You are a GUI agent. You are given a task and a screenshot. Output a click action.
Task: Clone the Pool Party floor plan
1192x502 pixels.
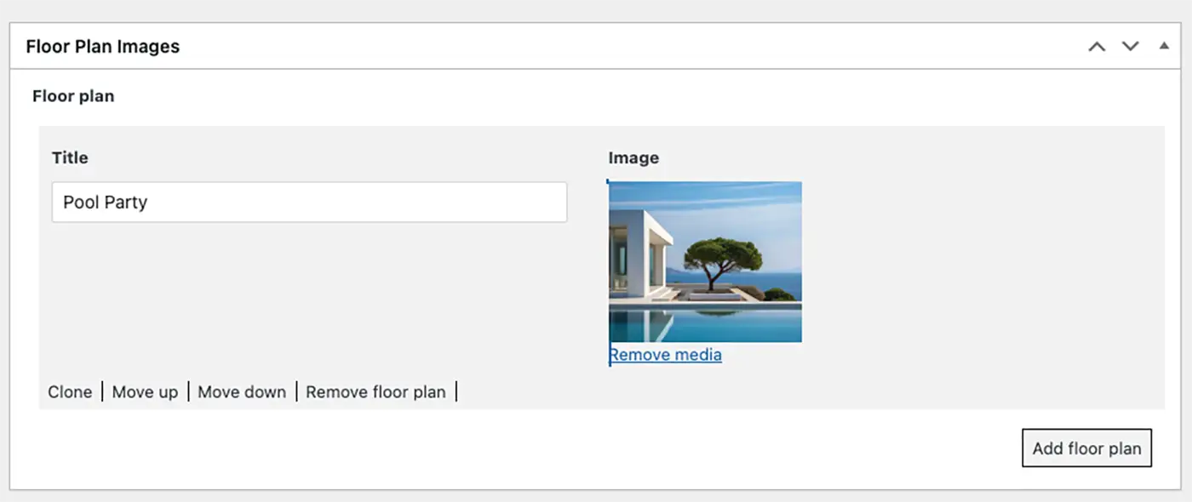(70, 392)
